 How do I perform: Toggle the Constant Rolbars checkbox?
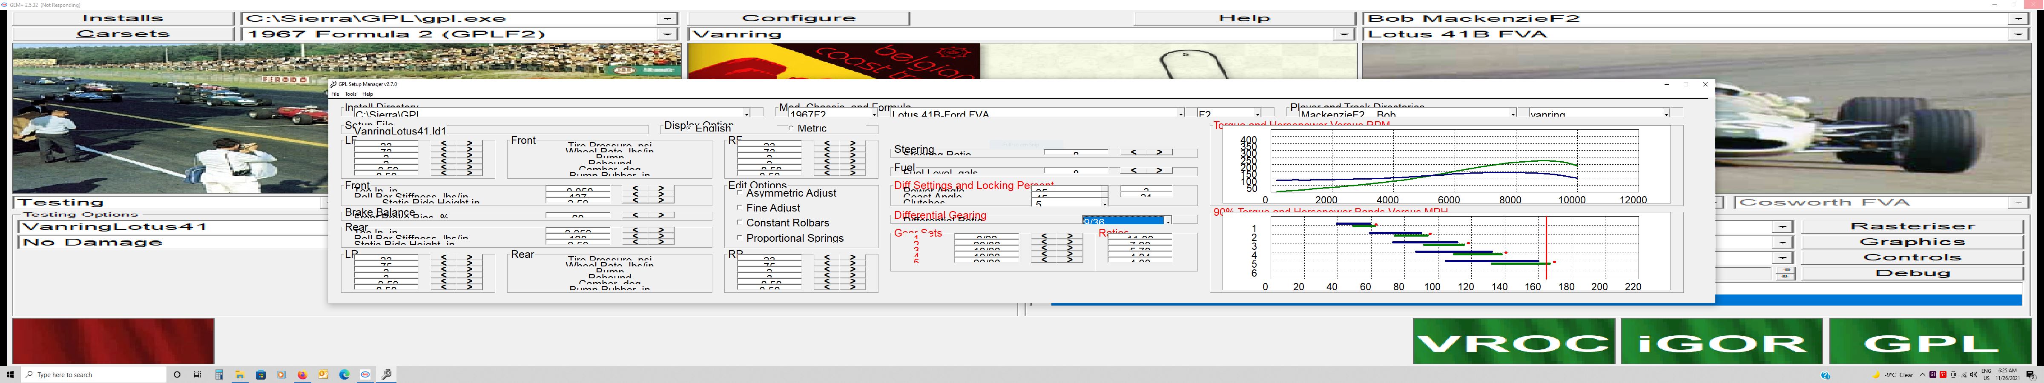[x=741, y=223]
